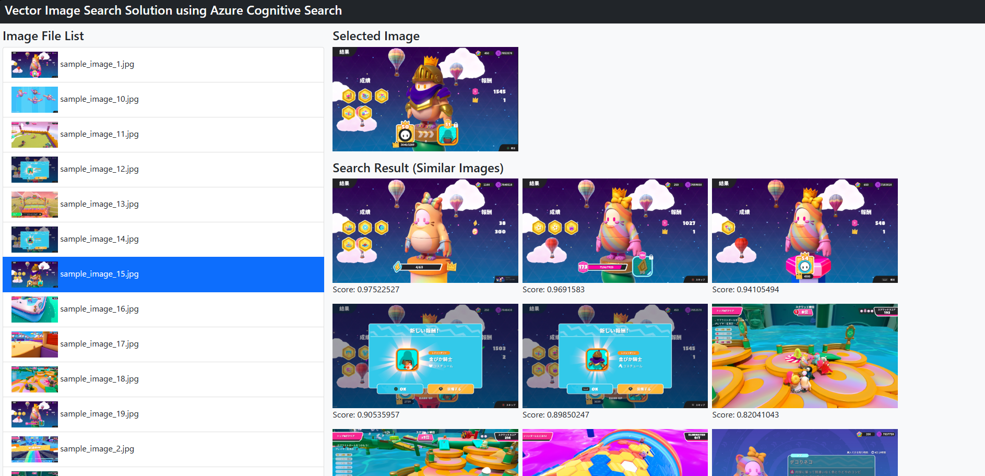Click thumbnail beside sample_image_11.jpg
Screen dimensions: 985x476
point(34,135)
